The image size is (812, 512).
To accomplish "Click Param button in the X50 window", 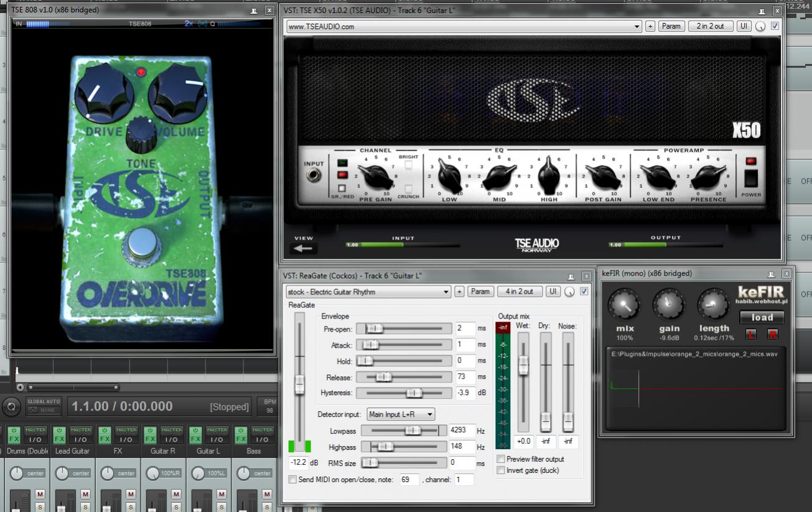I will click(671, 26).
